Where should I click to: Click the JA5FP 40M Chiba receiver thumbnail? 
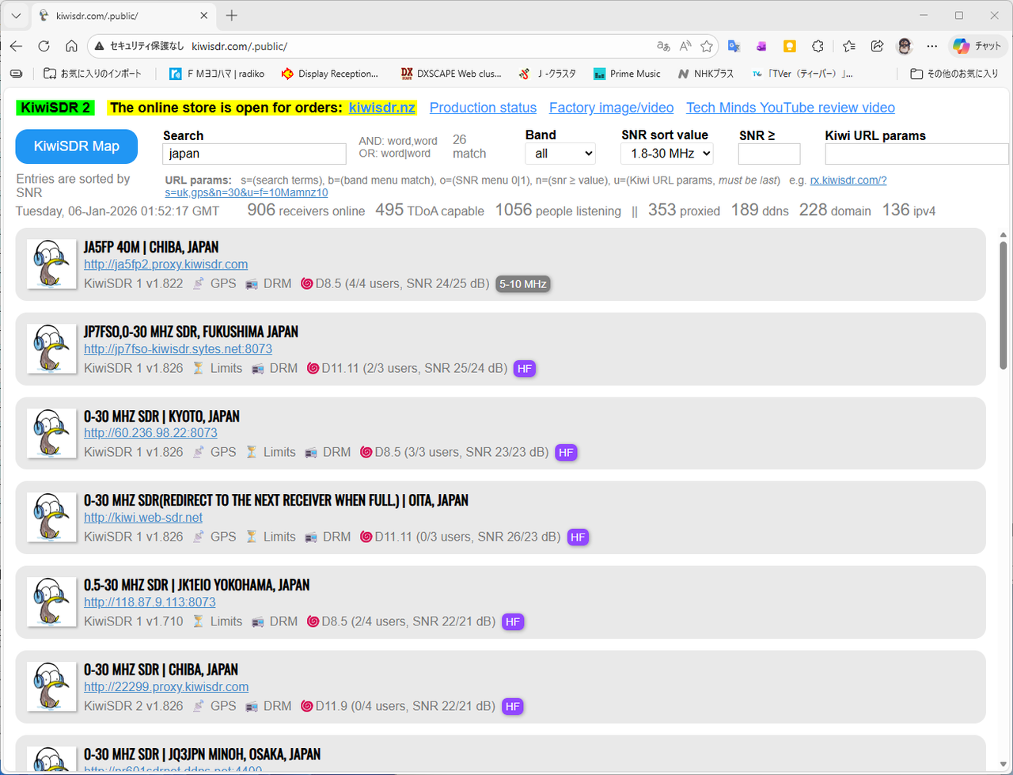tap(51, 264)
